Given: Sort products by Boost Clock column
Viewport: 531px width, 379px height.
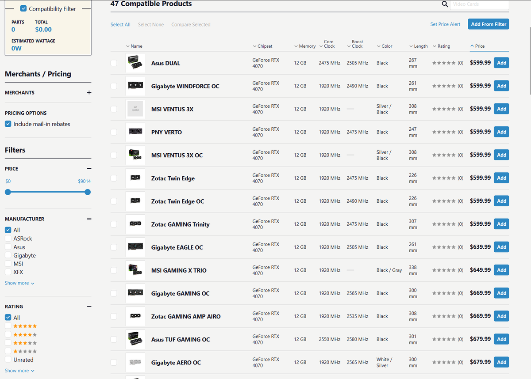Looking at the screenshot, I should click(x=355, y=44).
